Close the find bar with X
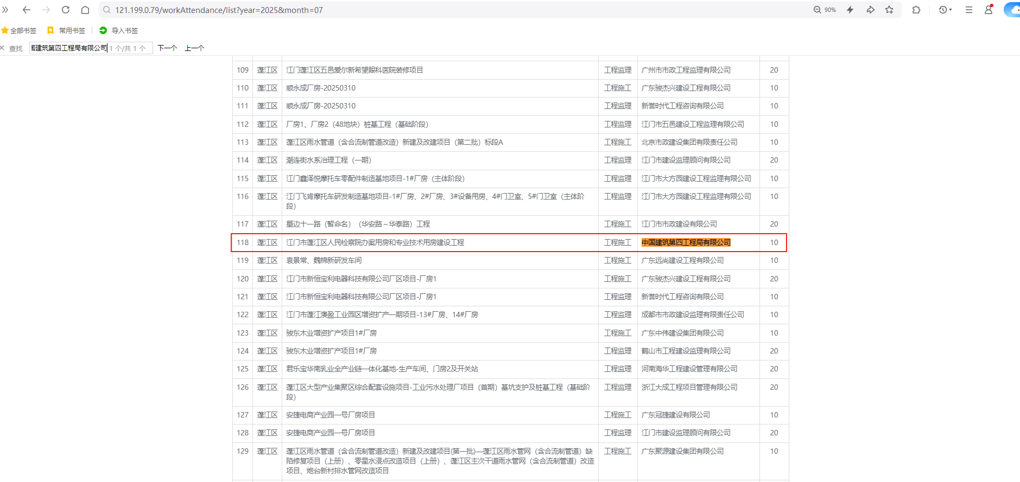The width and height of the screenshot is (1020, 482). point(3,48)
